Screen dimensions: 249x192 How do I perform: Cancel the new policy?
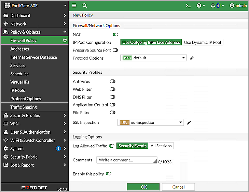178,187
